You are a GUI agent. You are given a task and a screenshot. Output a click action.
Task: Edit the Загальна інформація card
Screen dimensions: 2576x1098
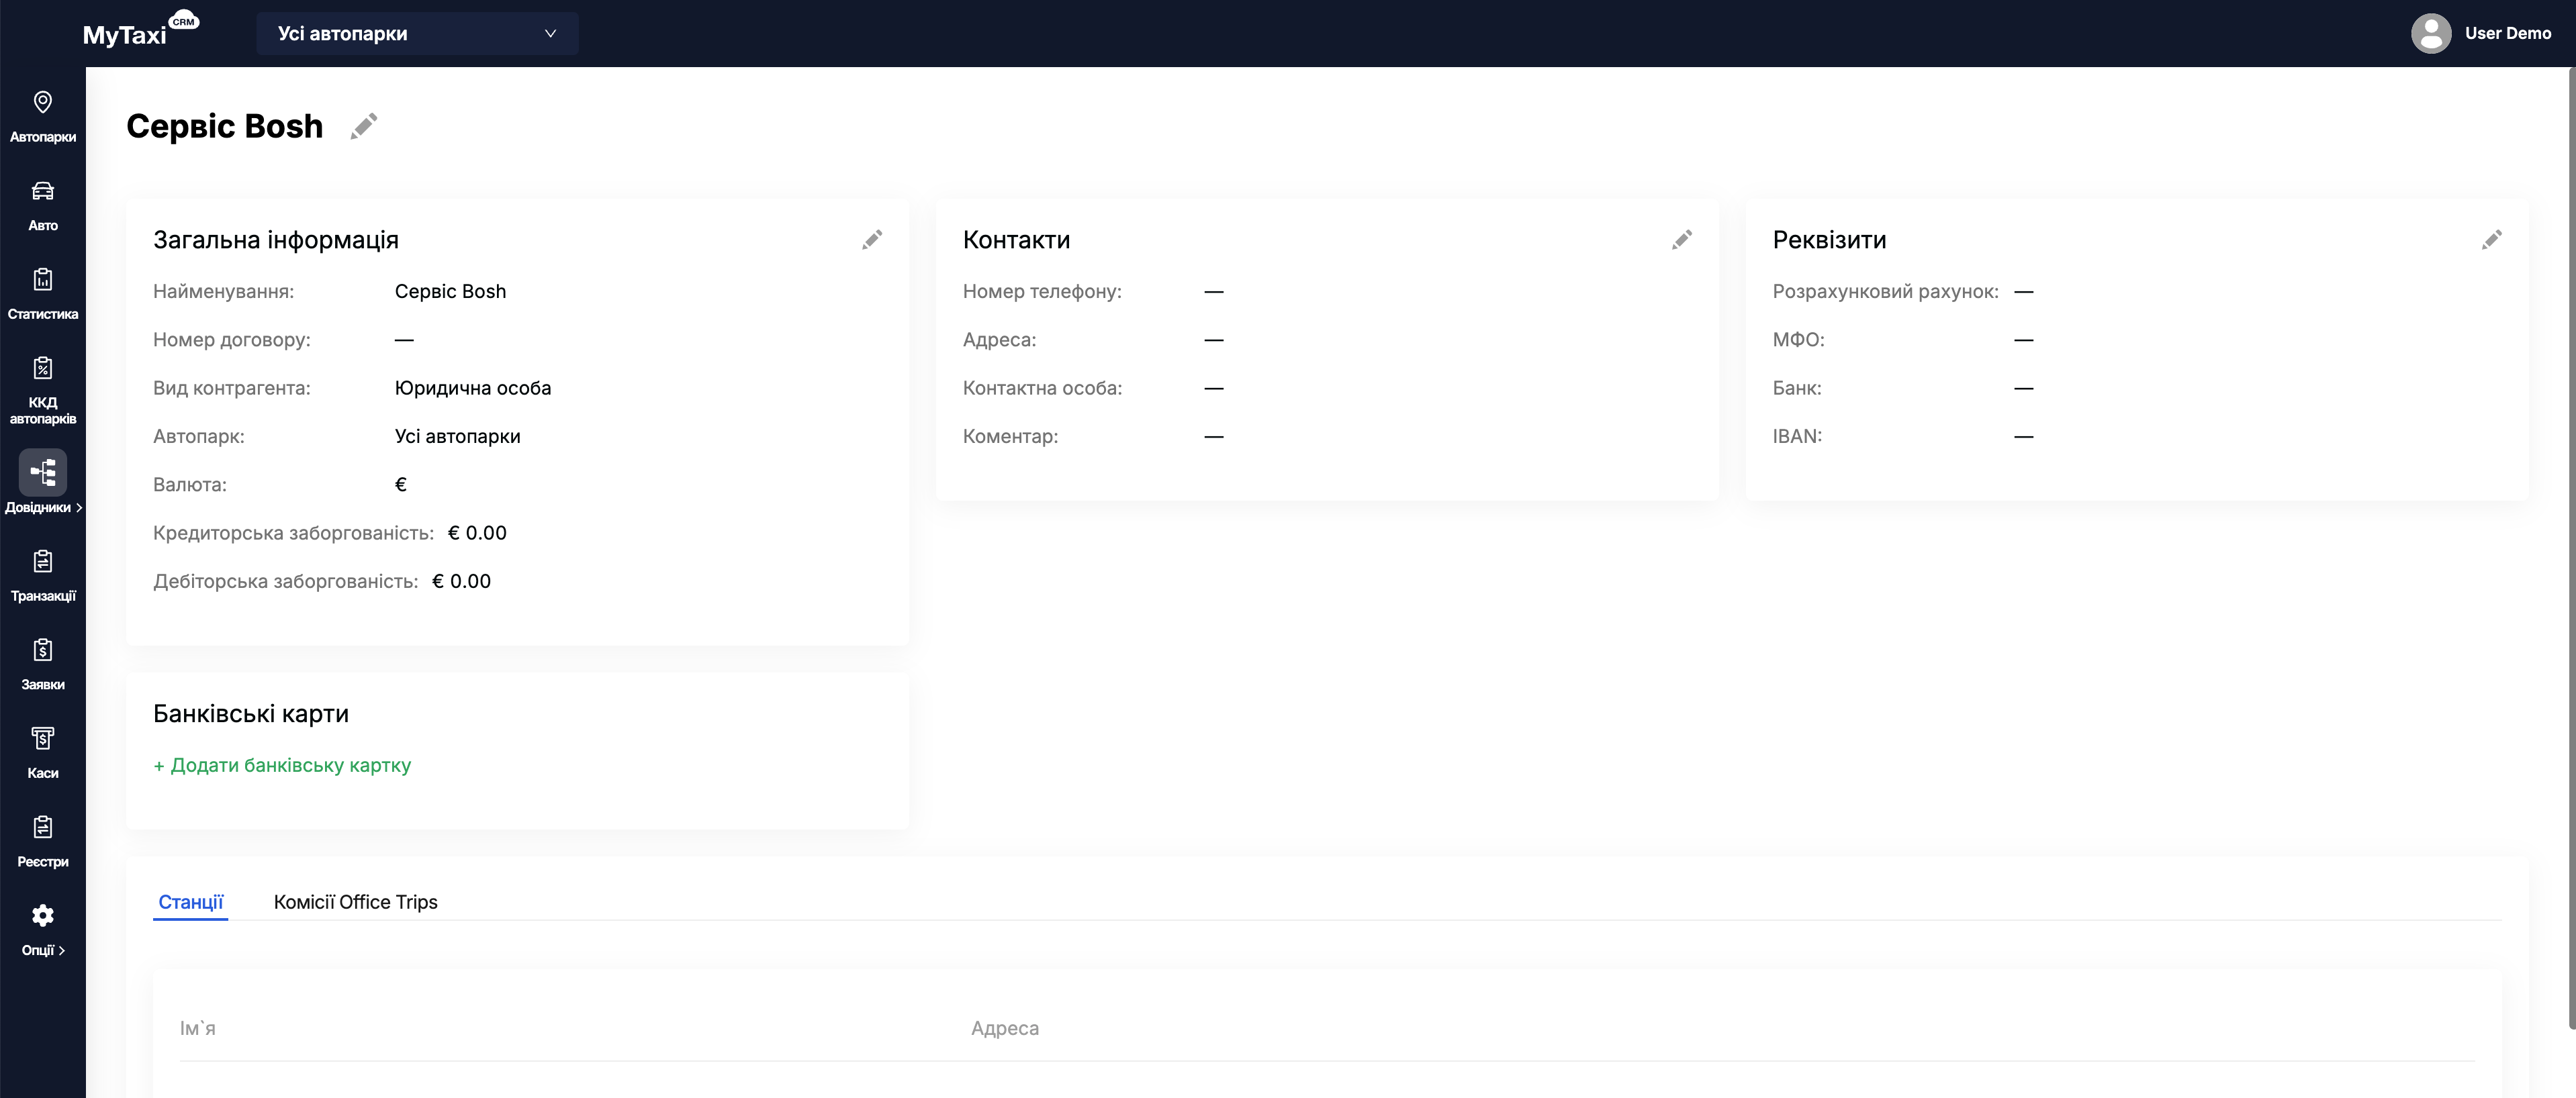tap(872, 240)
